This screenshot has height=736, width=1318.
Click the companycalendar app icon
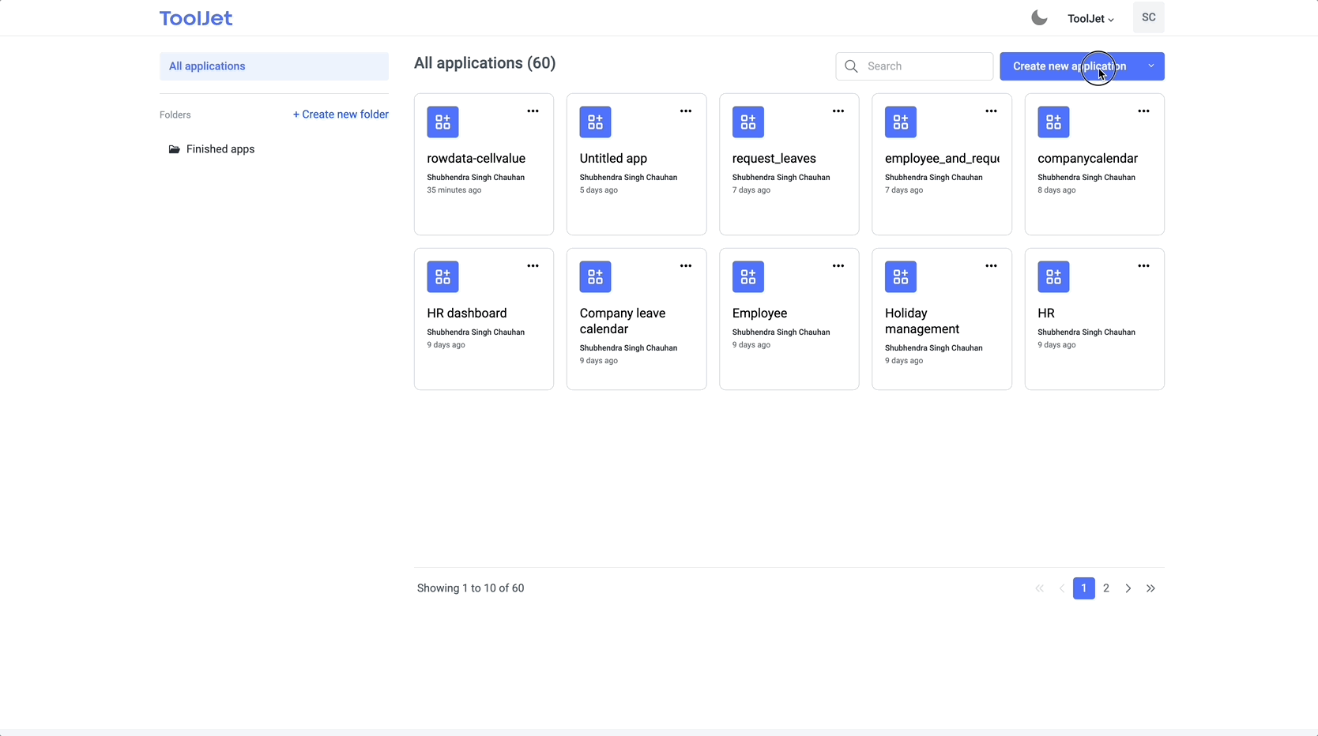(1053, 122)
